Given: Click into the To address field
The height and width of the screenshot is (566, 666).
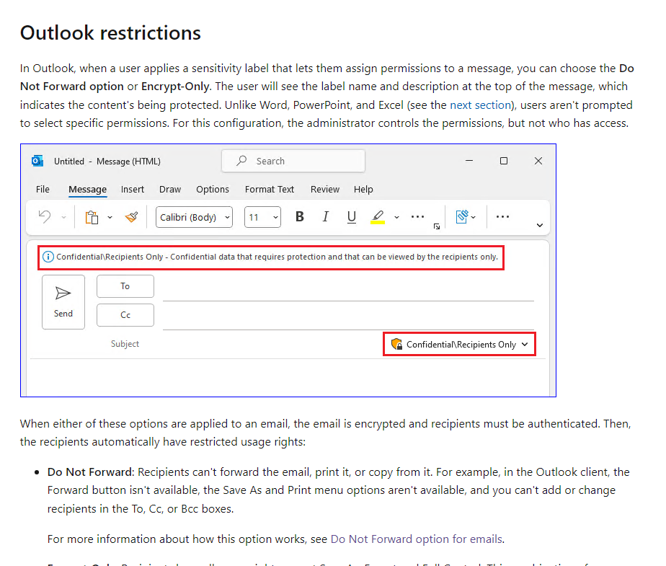Looking at the screenshot, I should [x=348, y=289].
